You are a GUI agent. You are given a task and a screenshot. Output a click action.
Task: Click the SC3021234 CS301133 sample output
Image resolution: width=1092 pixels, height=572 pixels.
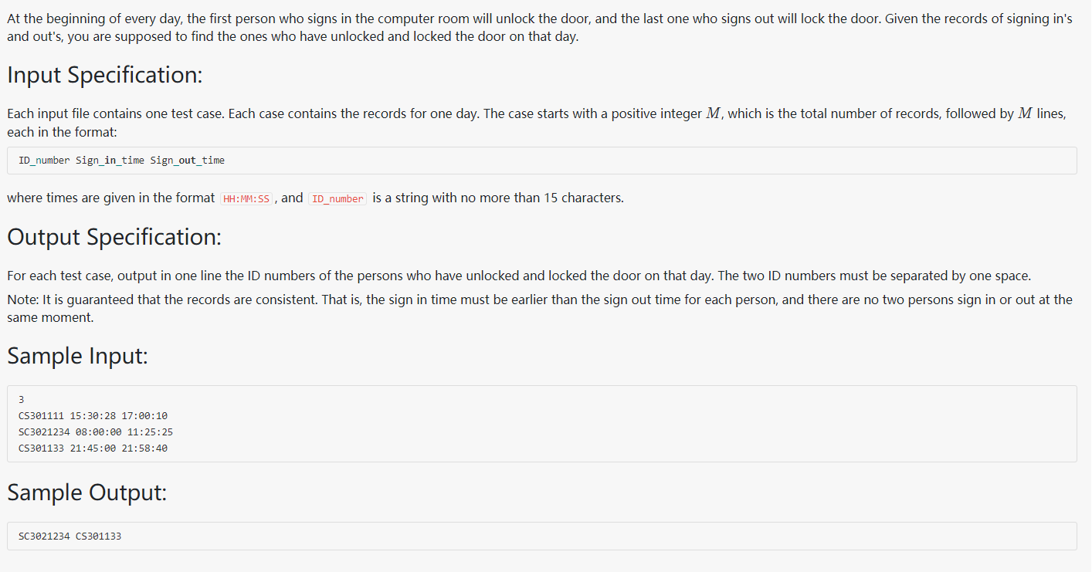(70, 536)
